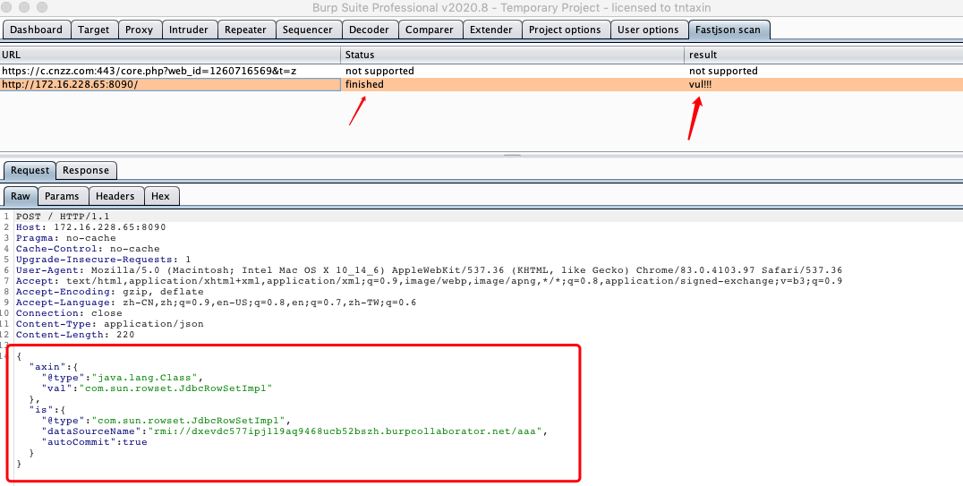This screenshot has height=486, width=963.
Task: Open the Proxy tab
Action: pos(139,30)
